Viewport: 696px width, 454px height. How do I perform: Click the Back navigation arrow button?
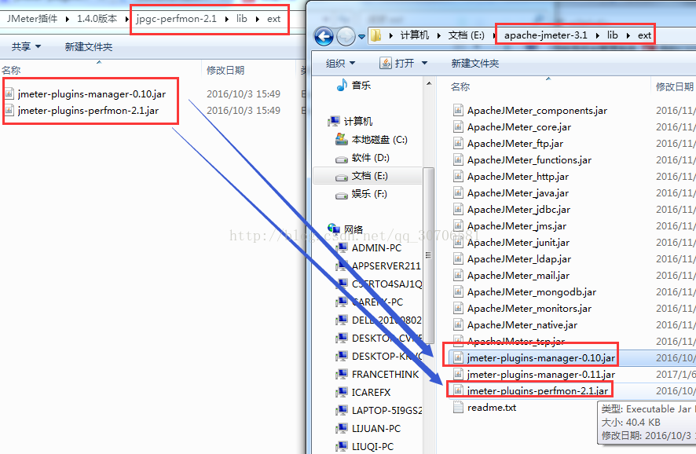pyautogui.click(x=324, y=36)
